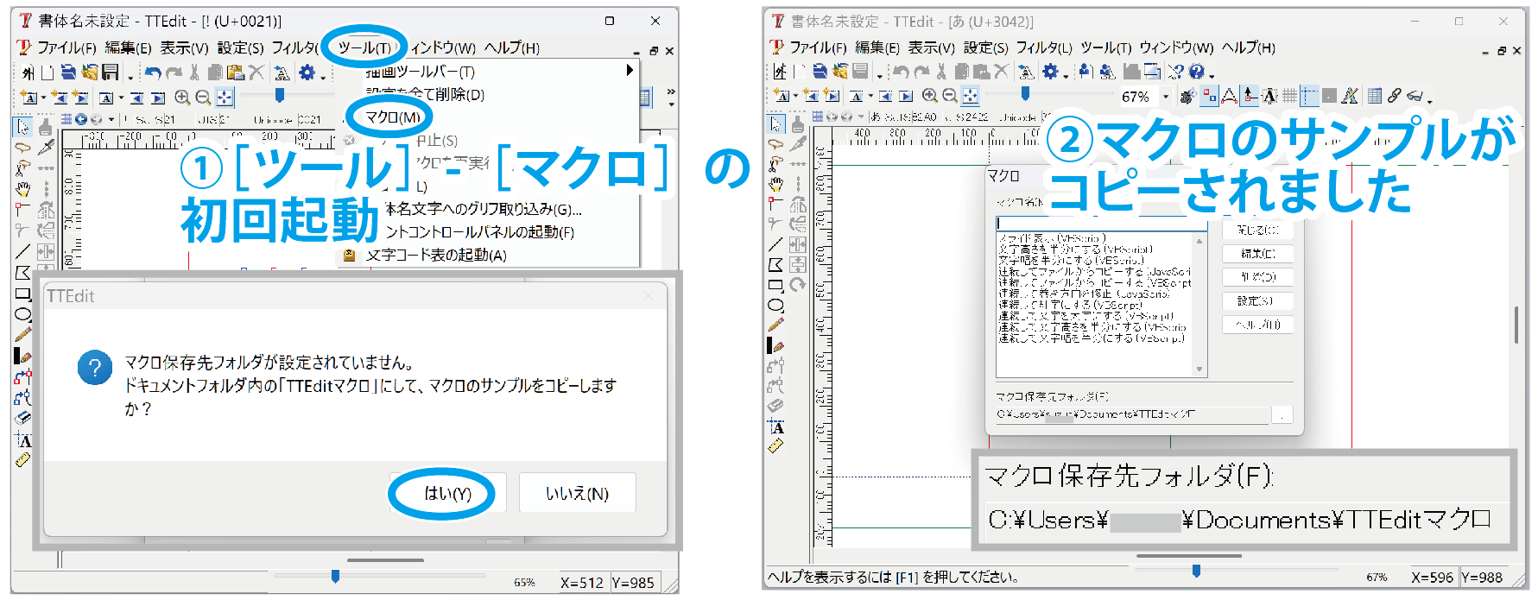Screen dimensions: 1538x600
Task: Expand the 描画ツールバー(T) submenu
Action: coord(630,71)
